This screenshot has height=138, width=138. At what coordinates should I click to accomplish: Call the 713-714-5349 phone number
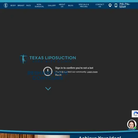click(125, 5)
